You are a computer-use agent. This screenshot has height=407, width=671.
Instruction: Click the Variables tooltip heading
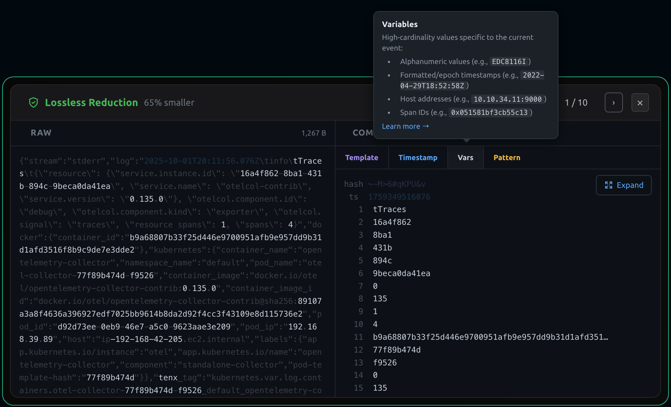400,24
